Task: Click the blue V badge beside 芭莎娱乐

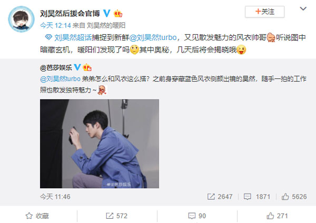Action: [x=77, y=67]
